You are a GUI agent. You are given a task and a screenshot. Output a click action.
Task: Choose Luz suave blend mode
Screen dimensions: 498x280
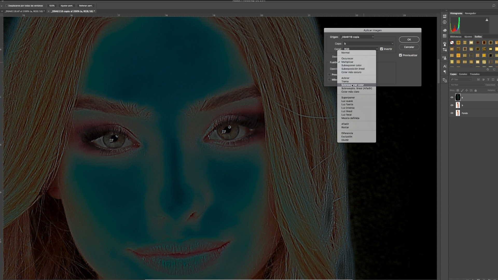[x=357, y=101]
